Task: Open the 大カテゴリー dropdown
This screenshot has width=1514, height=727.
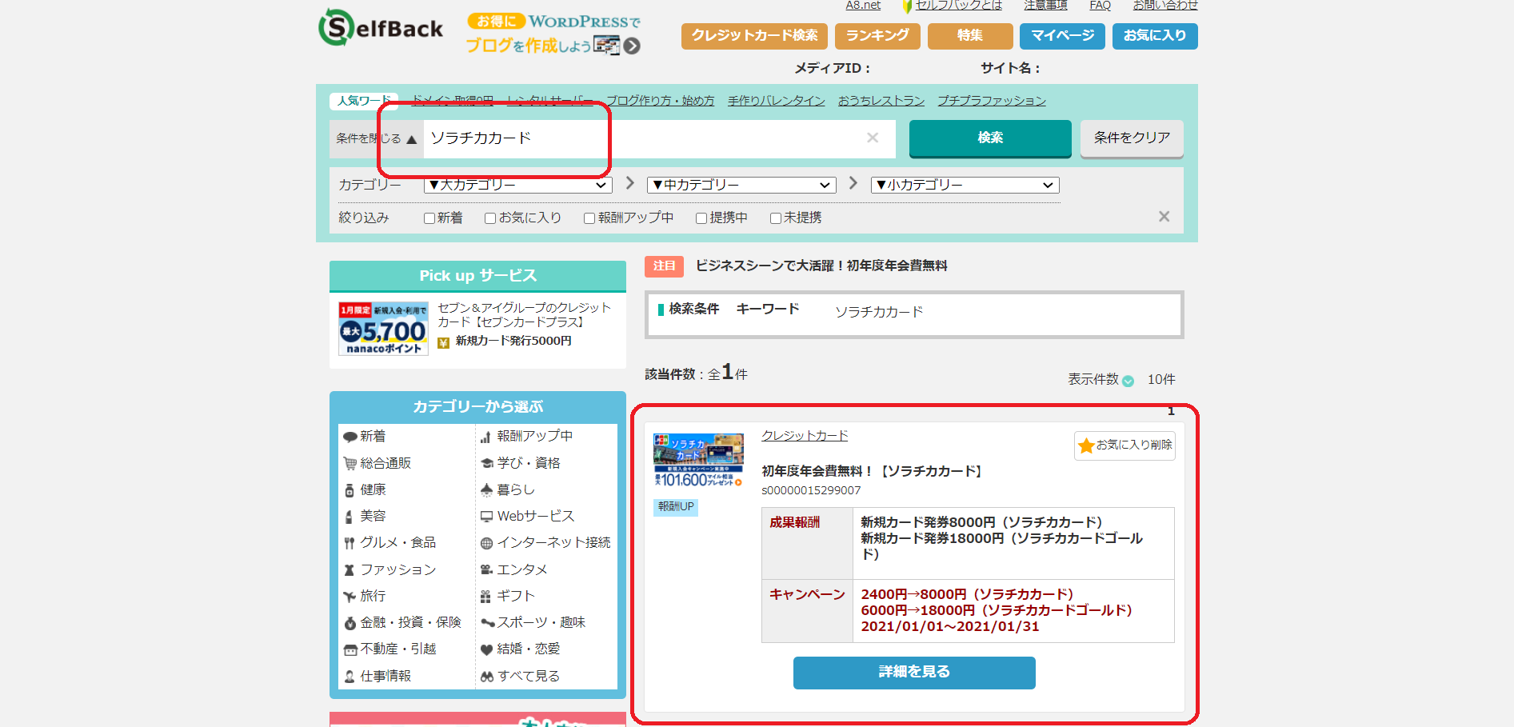Action: coord(517,186)
